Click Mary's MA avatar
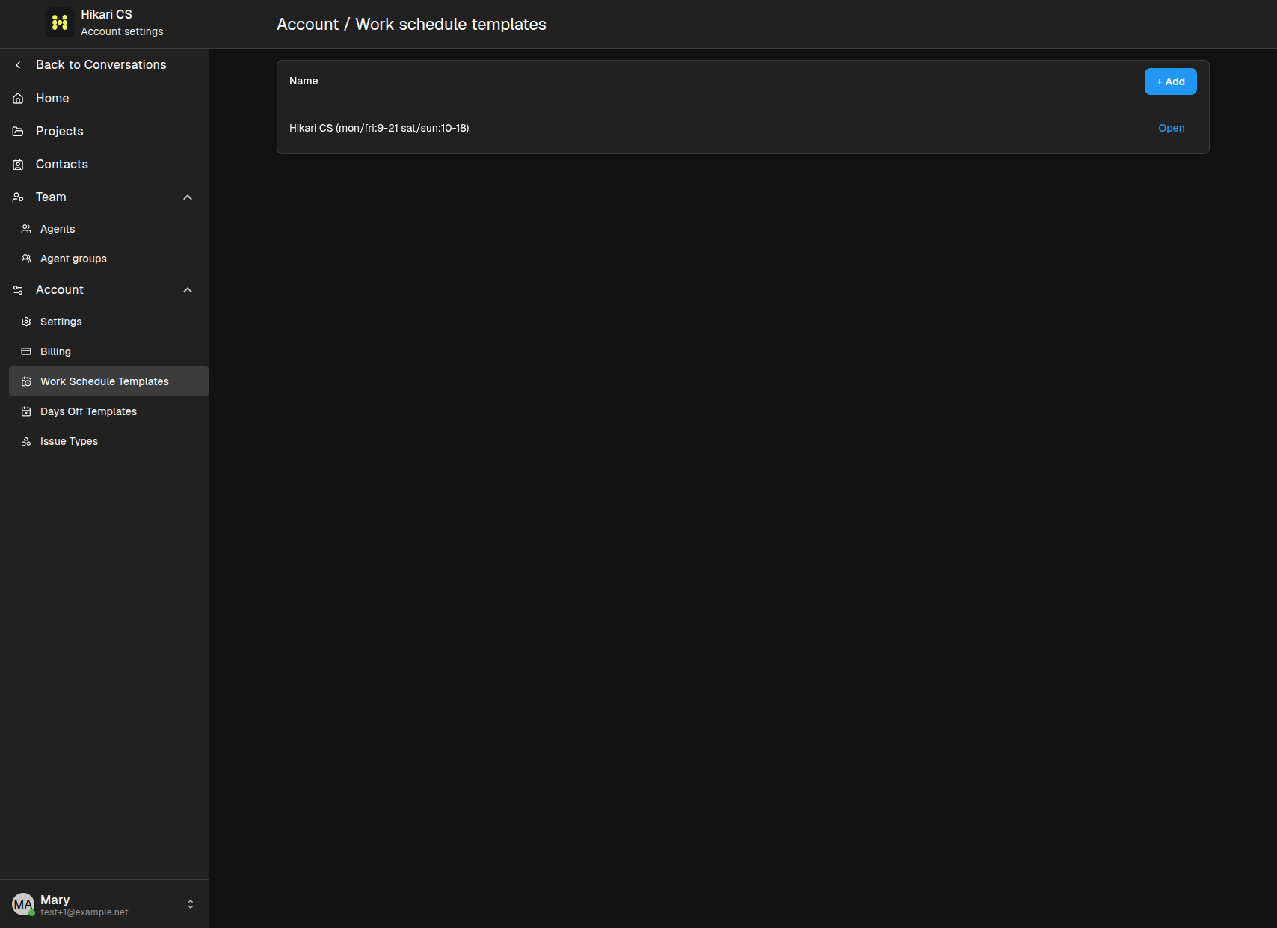Image resolution: width=1277 pixels, height=928 pixels. pyautogui.click(x=23, y=904)
